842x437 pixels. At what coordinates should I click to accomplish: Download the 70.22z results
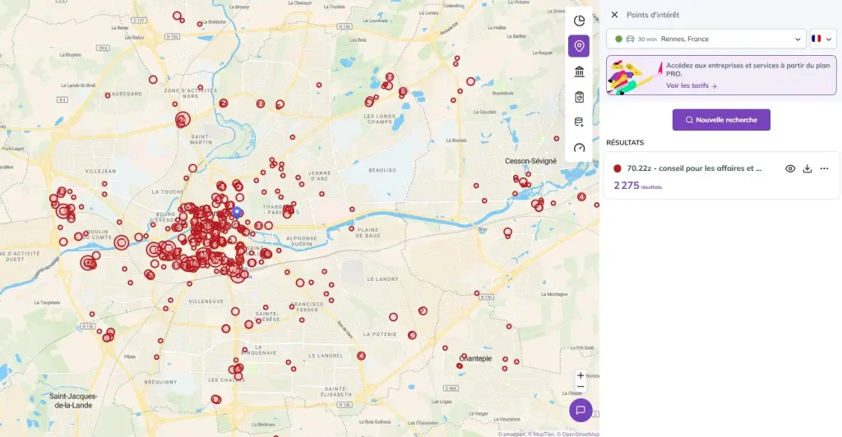click(807, 169)
